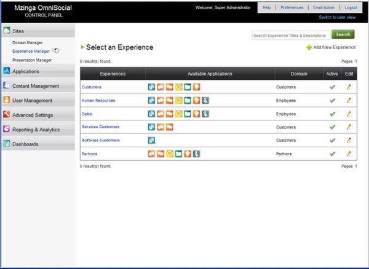The height and width of the screenshot is (269, 369).
Task: Toggle the Active checkmark for Sales
Action: 332,114
